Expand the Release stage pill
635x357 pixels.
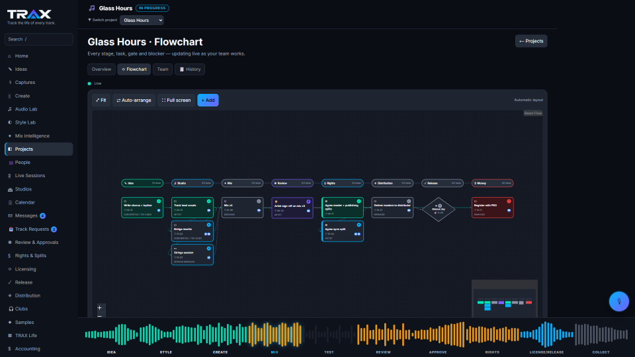pos(443,183)
